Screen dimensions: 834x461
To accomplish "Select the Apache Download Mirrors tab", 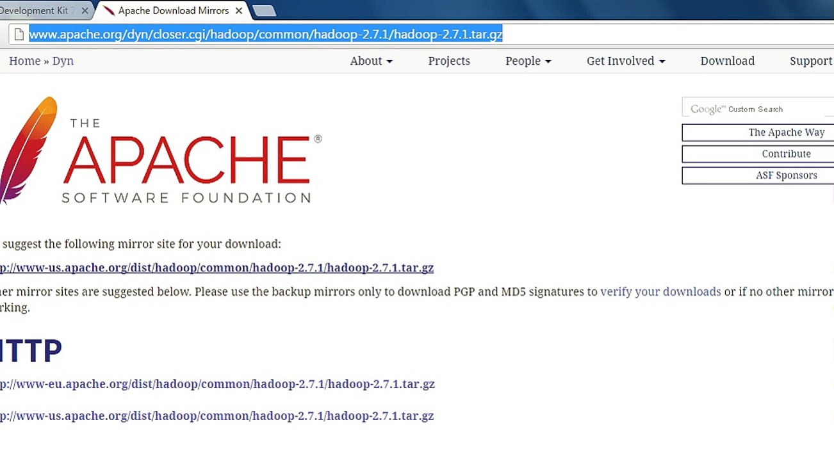I will point(173,11).
